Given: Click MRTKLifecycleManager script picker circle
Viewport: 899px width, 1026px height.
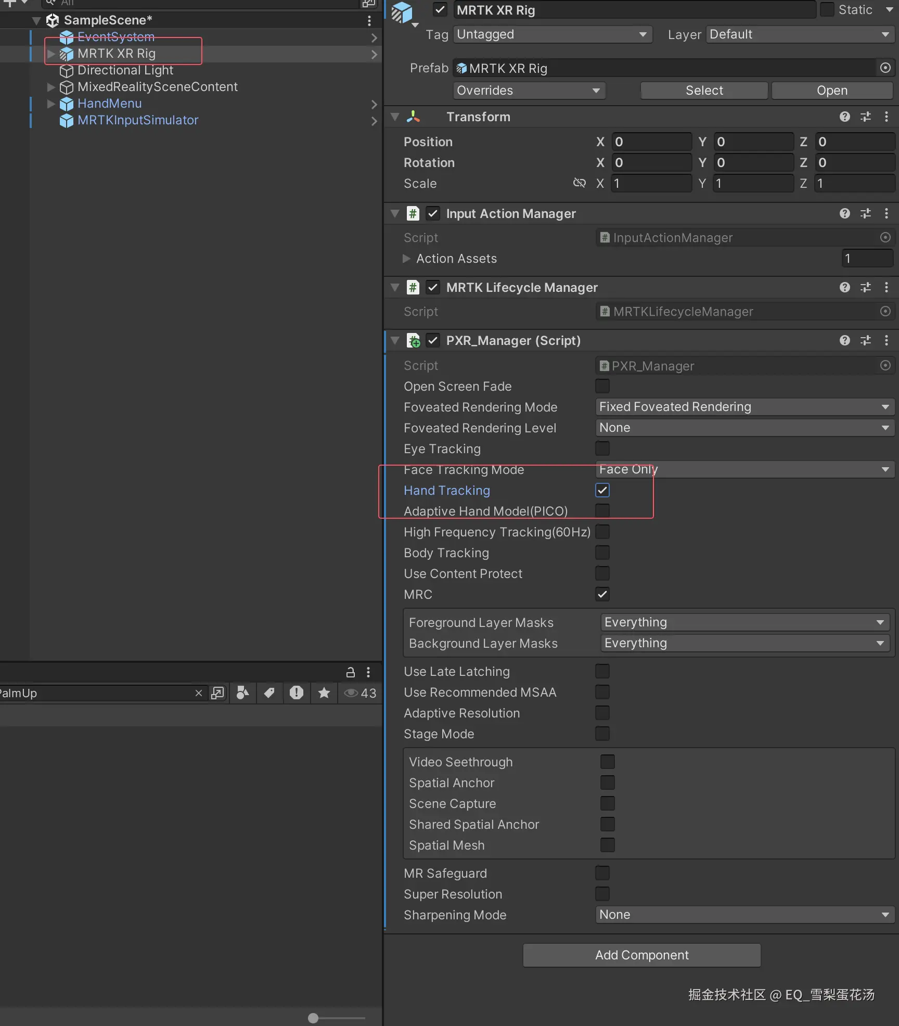Looking at the screenshot, I should [885, 311].
